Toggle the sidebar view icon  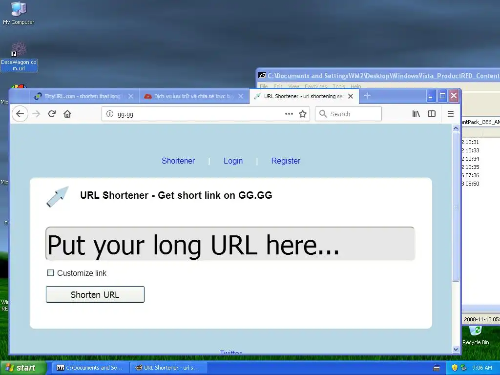(432, 114)
